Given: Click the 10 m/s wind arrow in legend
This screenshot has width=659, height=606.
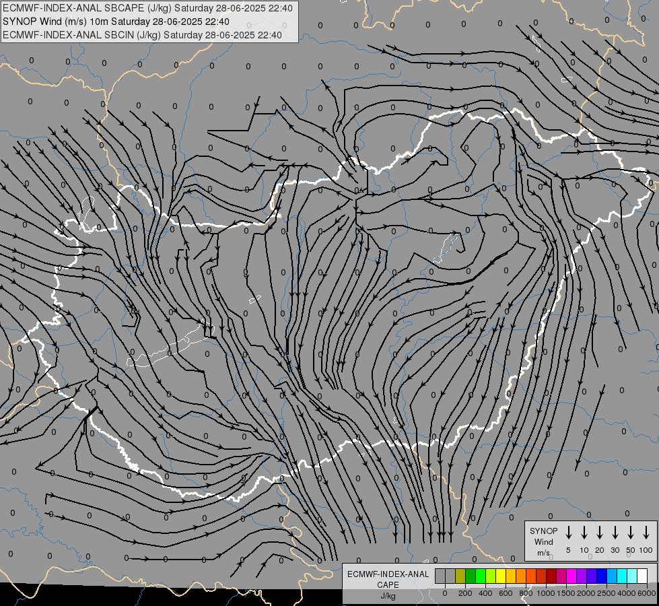Looking at the screenshot, I should 584,533.
